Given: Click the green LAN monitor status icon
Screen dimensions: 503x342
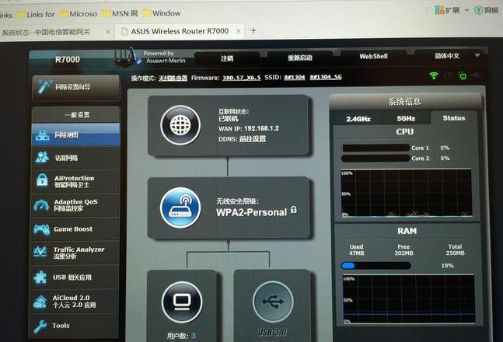Looking at the screenshot, I should pyautogui.click(x=463, y=76).
